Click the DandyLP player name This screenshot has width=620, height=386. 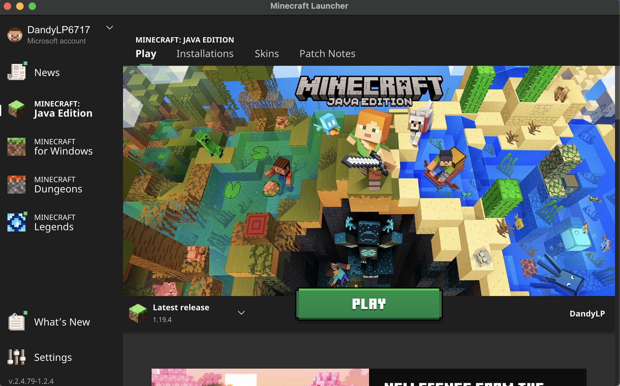pyautogui.click(x=587, y=313)
